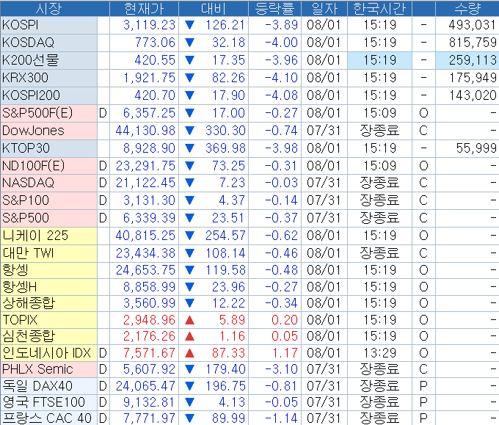Click the down arrow in the 니케이 225 row
This screenshot has width=499, height=425.
tap(190, 236)
